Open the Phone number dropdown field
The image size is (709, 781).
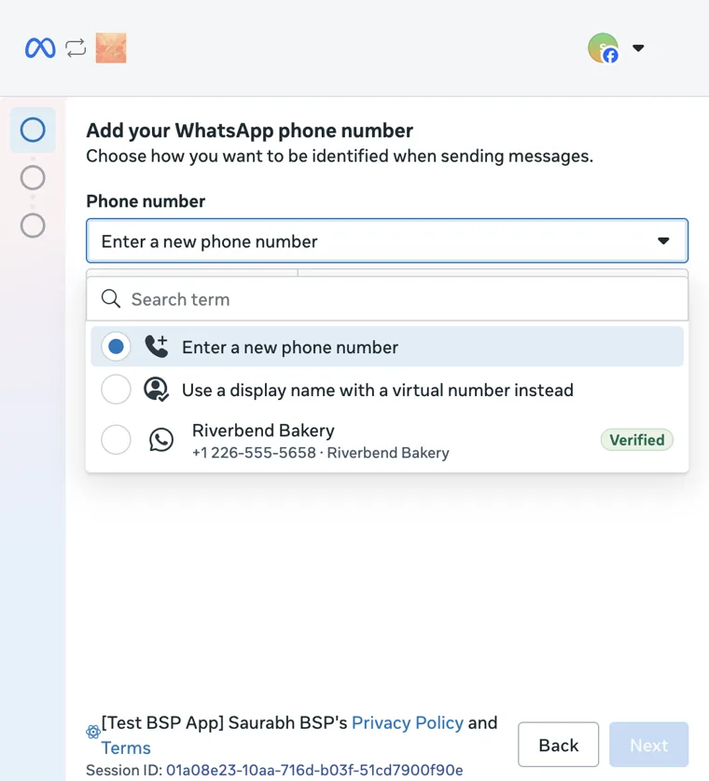[387, 240]
